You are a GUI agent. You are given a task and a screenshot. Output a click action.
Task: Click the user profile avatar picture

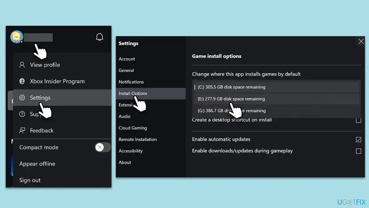(x=16, y=37)
